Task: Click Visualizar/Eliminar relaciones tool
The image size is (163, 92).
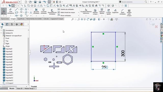Action: pos(86,11)
